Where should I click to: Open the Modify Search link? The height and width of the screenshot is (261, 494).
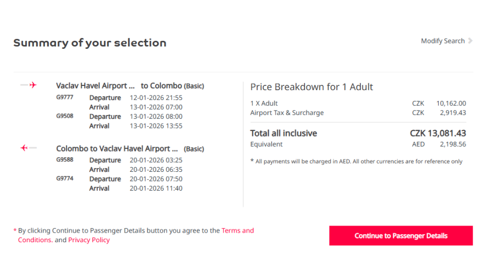[442, 41]
